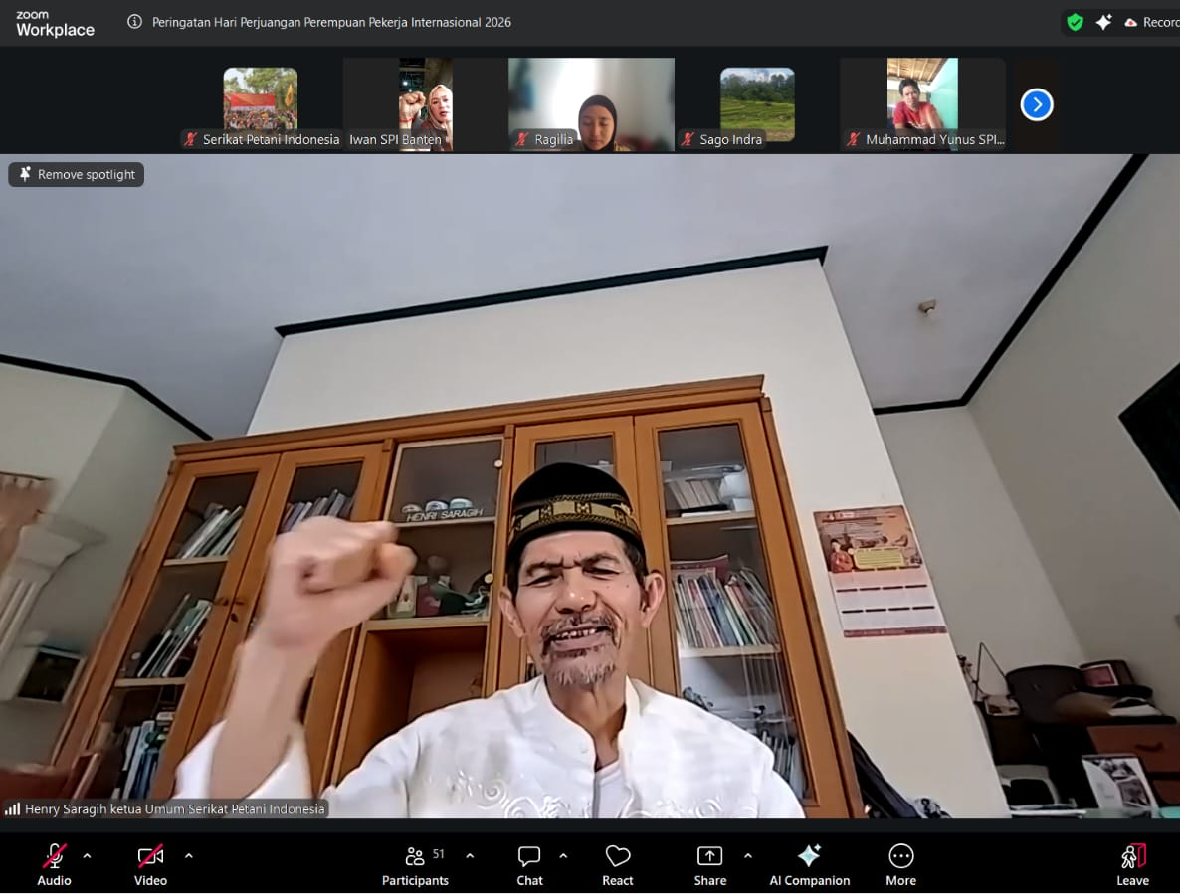This screenshot has width=1180, height=894.
Task: Leave the meeting
Action: coord(1132,857)
